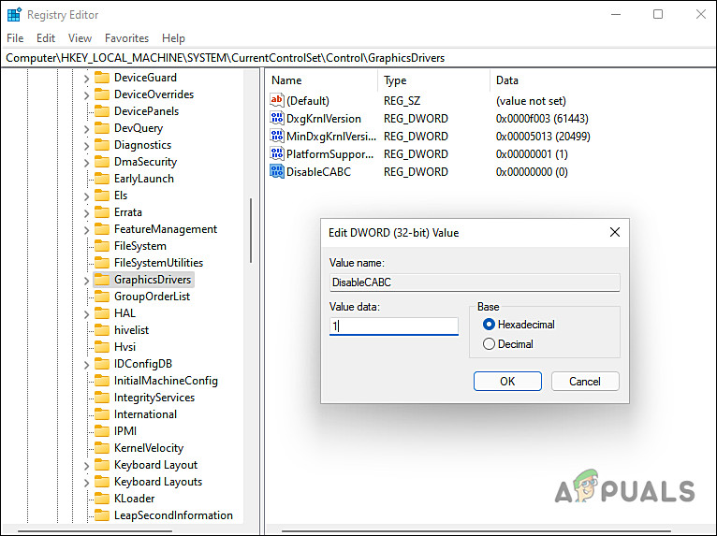Click the IPMI folder icon
Image resolution: width=717 pixels, height=536 pixels.
102,431
